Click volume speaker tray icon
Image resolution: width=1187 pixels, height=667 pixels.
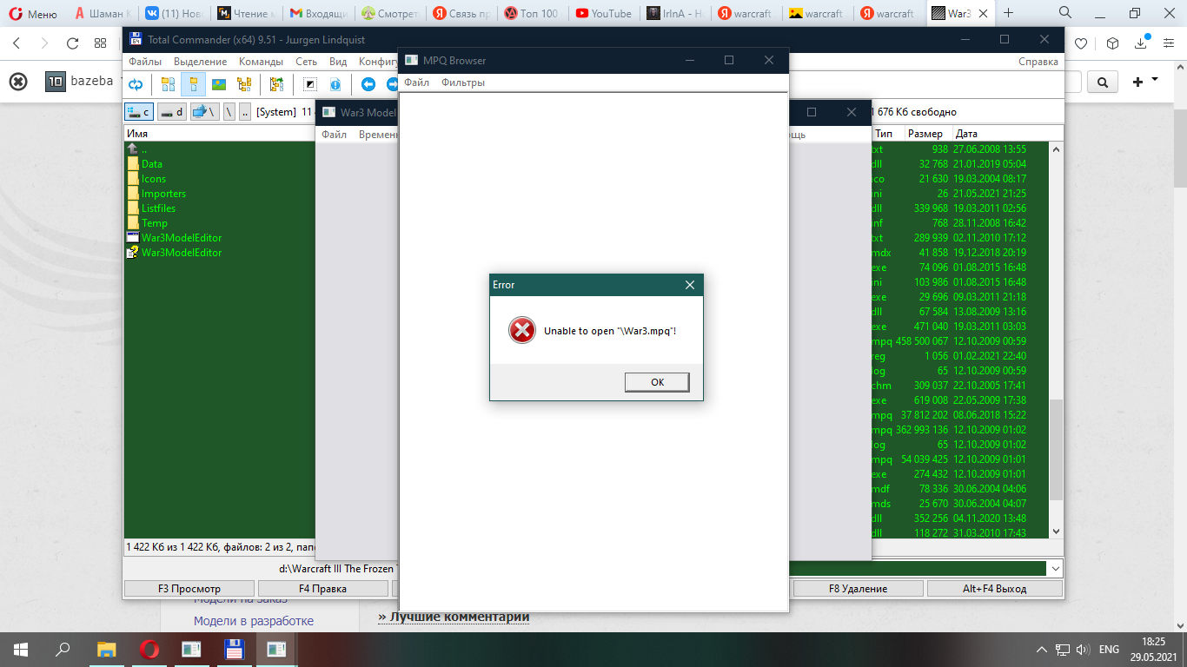(1083, 650)
